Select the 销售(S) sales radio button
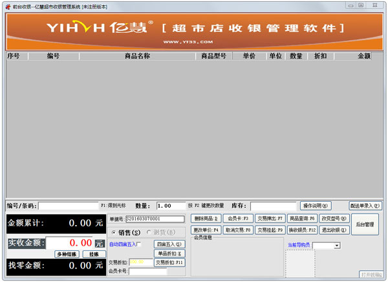 [x=114, y=232]
